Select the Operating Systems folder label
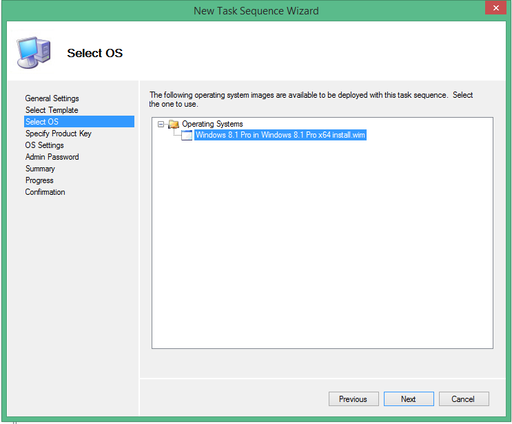The image size is (512, 424). point(212,124)
